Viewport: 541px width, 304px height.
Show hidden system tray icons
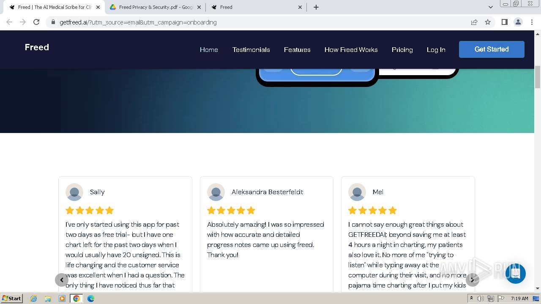pyautogui.click(x=472, y=299)
